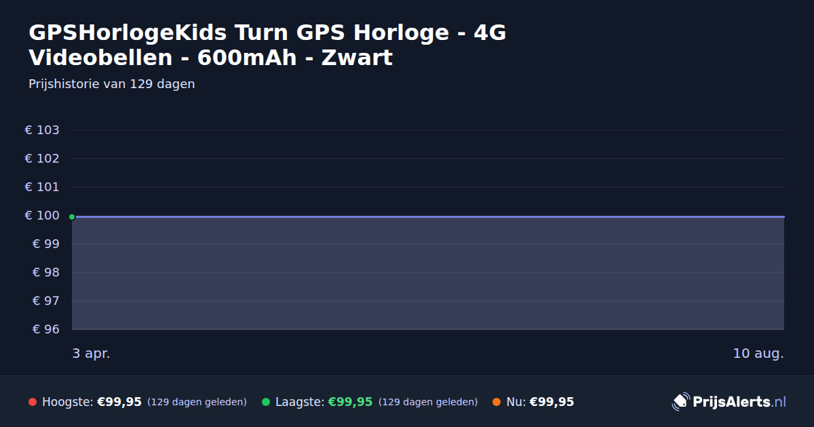The image size is (814, 427).
Task: Click the PrijsAlerts tag logo icon
Action: (680, 402)
